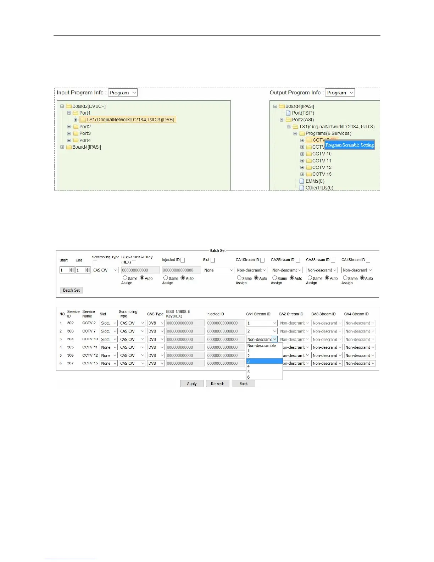Click the Back button
Viewport: 434px width, 562px height.
pyautogui.click(x=243, y=384)
